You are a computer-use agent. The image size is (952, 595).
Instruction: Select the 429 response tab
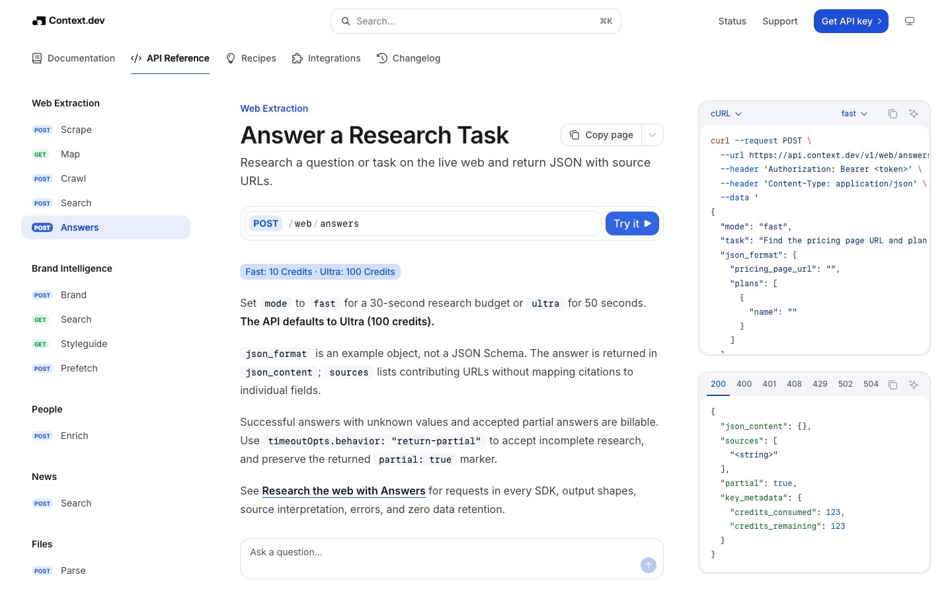[x=820, y=384]
